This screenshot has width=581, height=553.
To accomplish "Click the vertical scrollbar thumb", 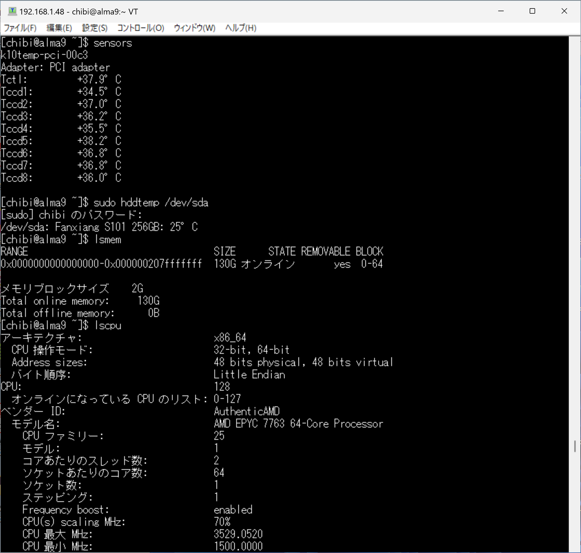I will pos(575,446).
